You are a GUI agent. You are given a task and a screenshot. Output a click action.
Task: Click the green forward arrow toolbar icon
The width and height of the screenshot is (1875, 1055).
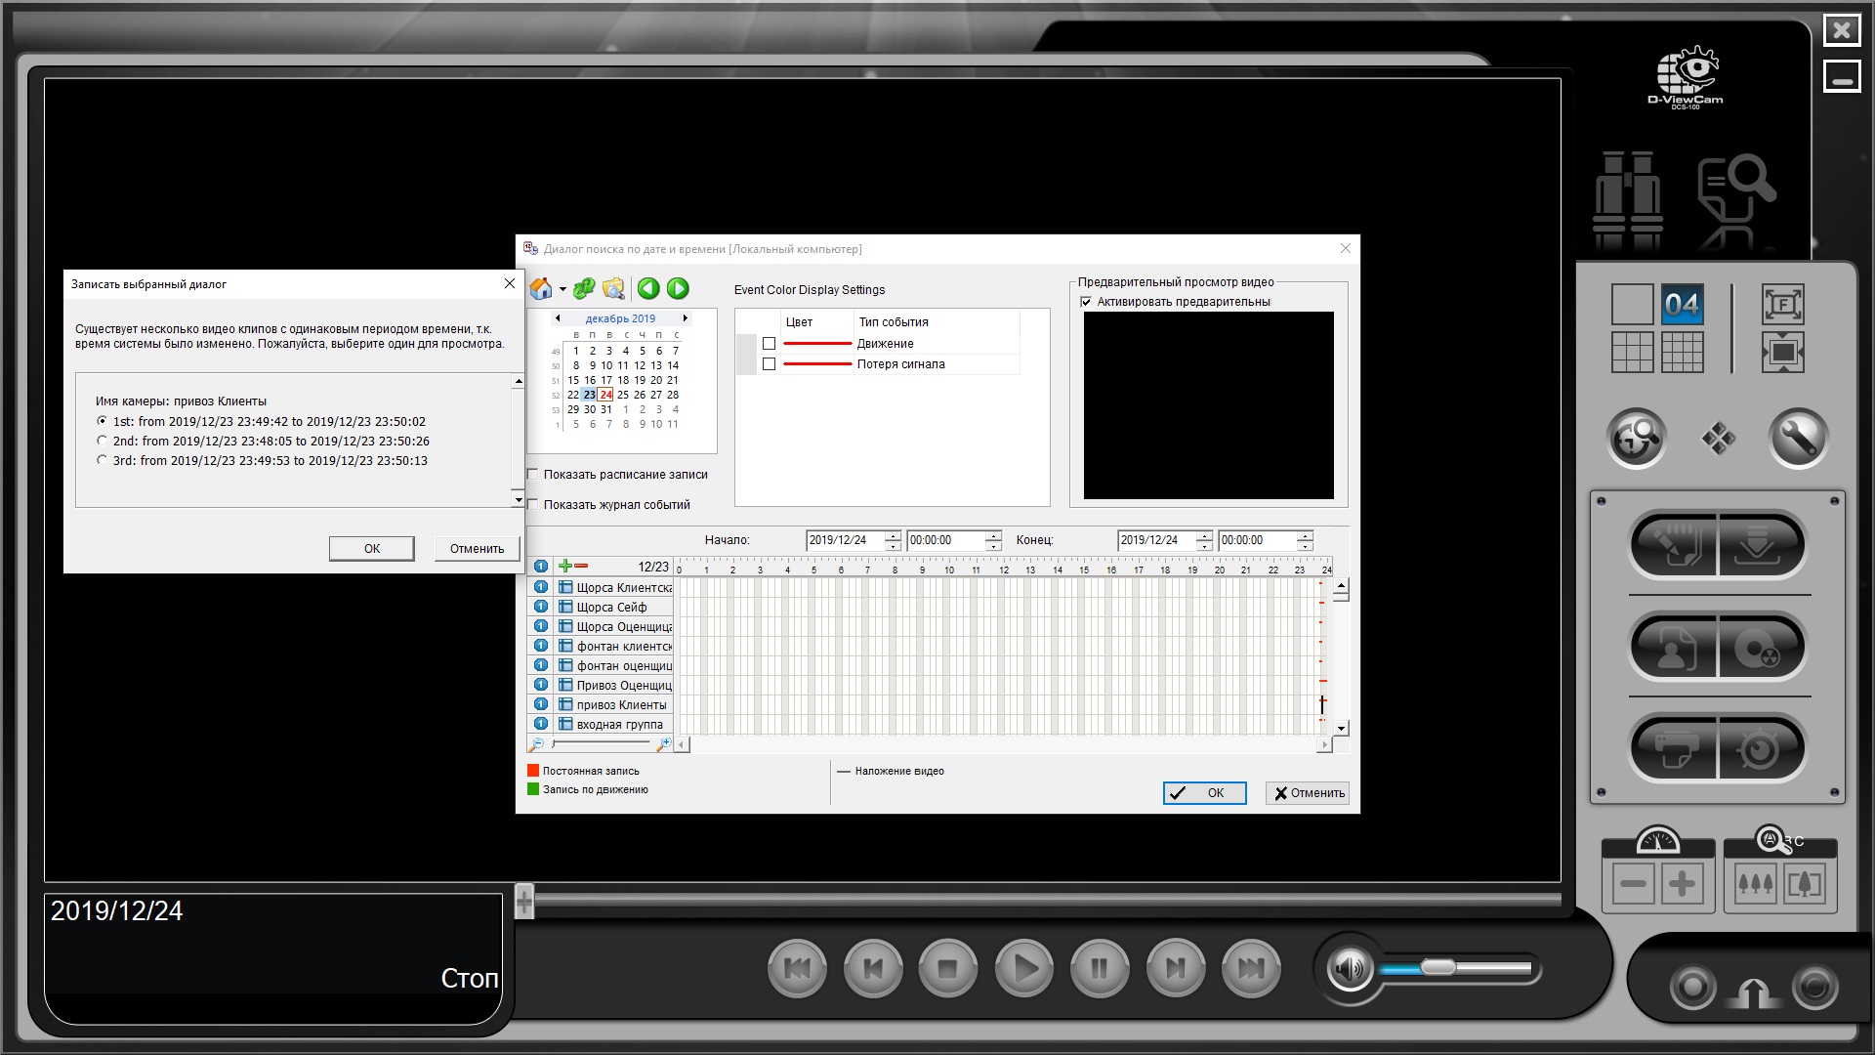click(x=678, y=288)
